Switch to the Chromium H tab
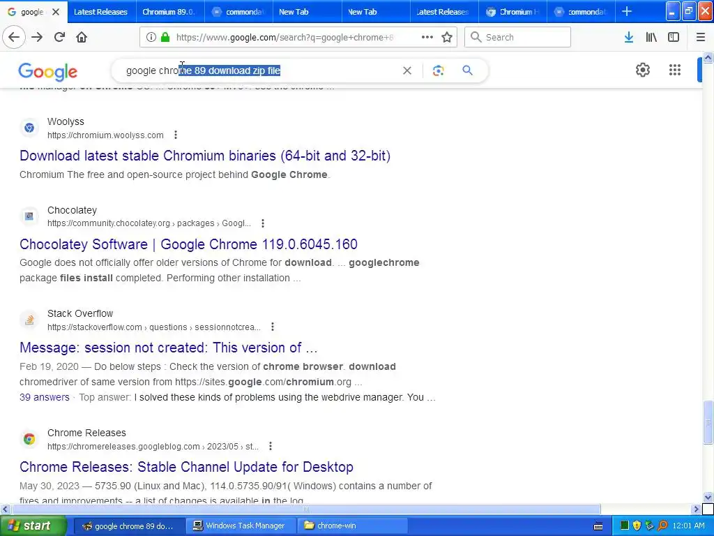Screen dimensions: 714x536 [x=512, y=12]
